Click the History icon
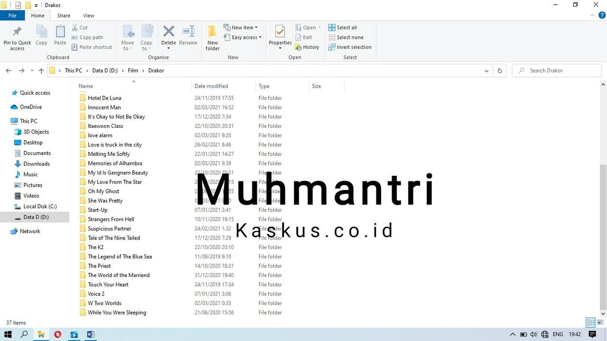Viewport: 607px width, 341px height. click(x=308, y=47)
